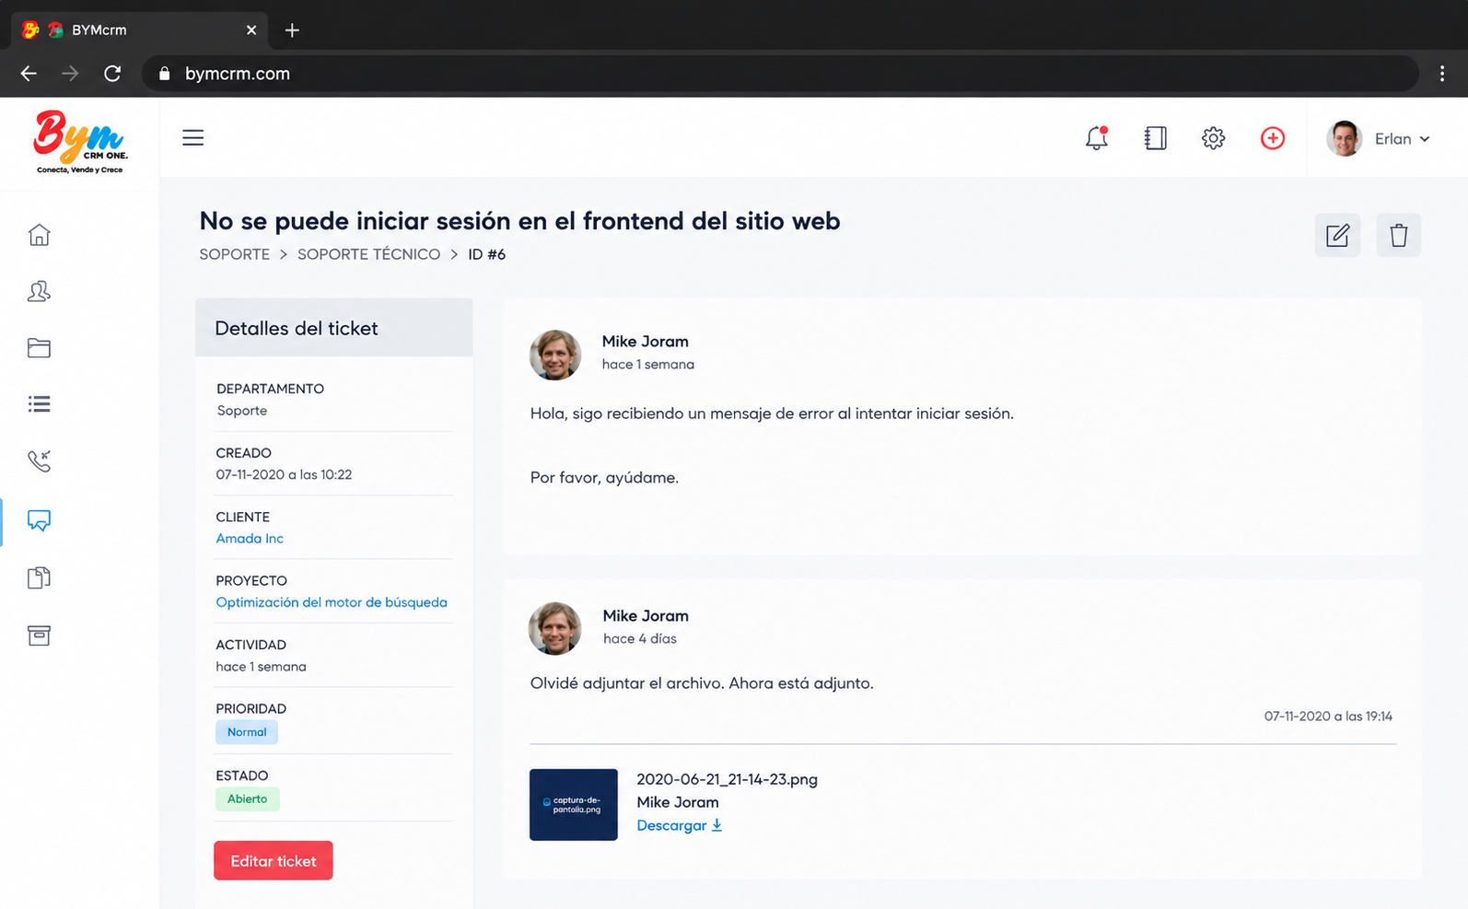Screen dimensions: 1468x909
Task: Open the contacts icon in sidebar
Action: (x=39, y=292)
